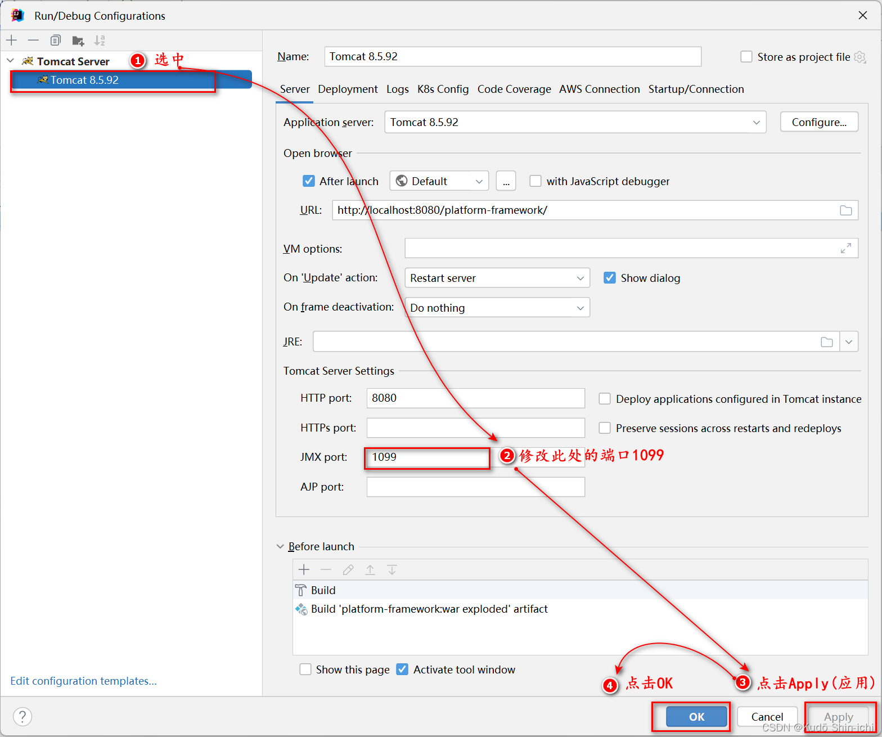Remove selected configuration with minus icon
This screenshot has height=737, width=882.
(33, 40)
